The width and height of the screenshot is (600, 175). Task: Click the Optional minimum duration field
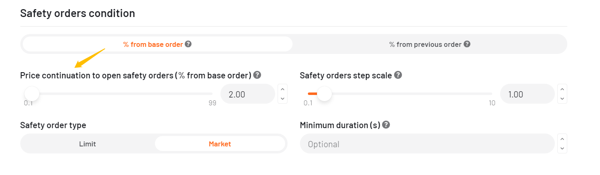[x=427, y=143]
